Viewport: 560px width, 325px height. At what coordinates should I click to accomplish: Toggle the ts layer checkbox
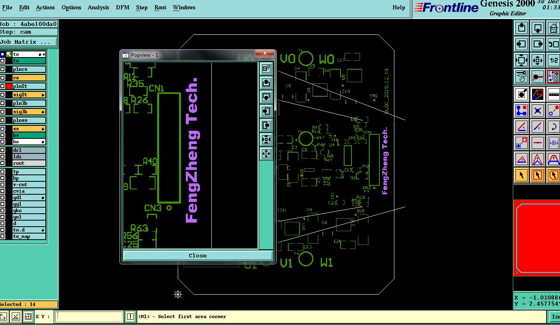[x=3, y=61]
